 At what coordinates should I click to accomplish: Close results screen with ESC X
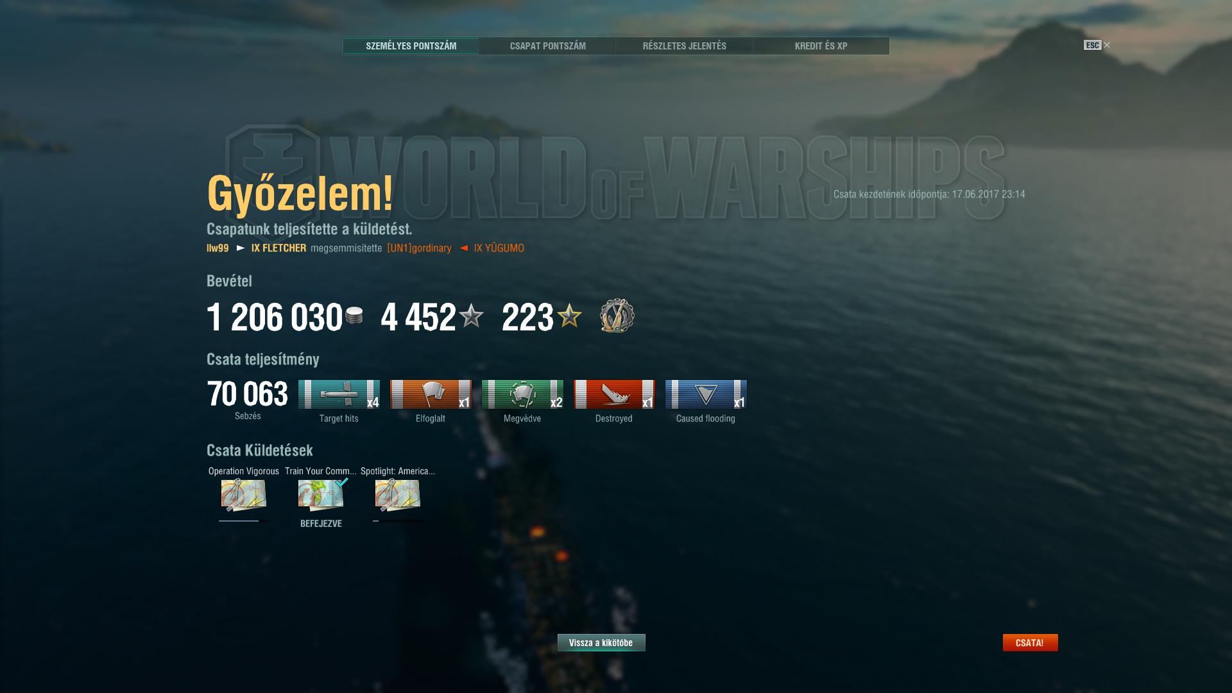coord(1097,45)
